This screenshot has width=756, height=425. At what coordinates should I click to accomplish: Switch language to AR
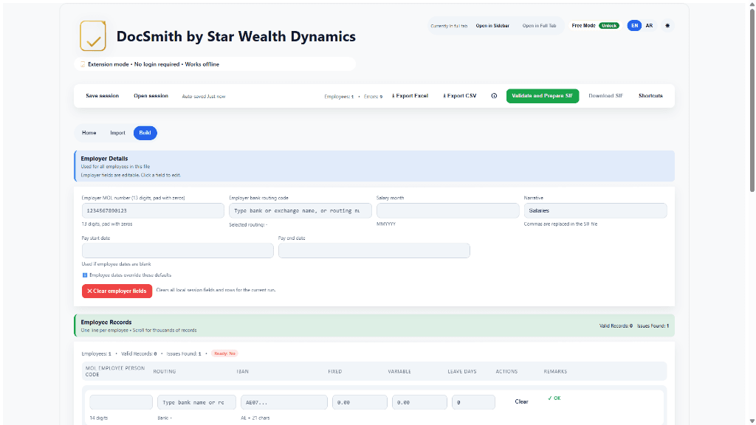click(x=649, y=26)
